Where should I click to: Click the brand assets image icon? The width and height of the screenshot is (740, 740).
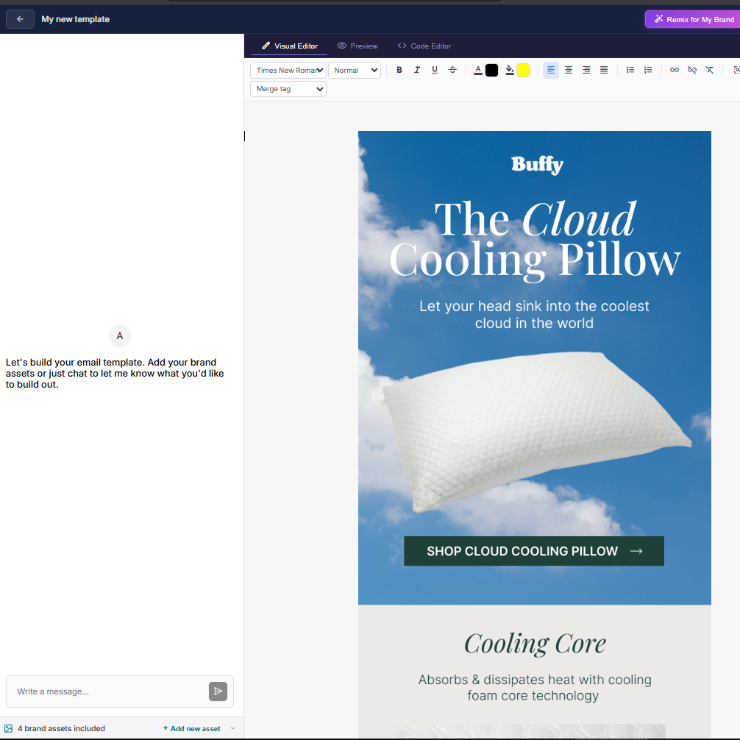(x=9, y=729)
